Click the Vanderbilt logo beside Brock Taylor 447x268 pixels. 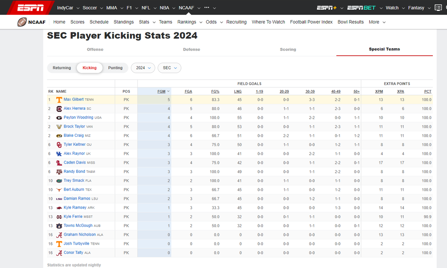(x=59, y=127)
